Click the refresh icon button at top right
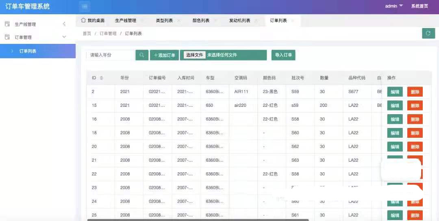 [428, 33]
